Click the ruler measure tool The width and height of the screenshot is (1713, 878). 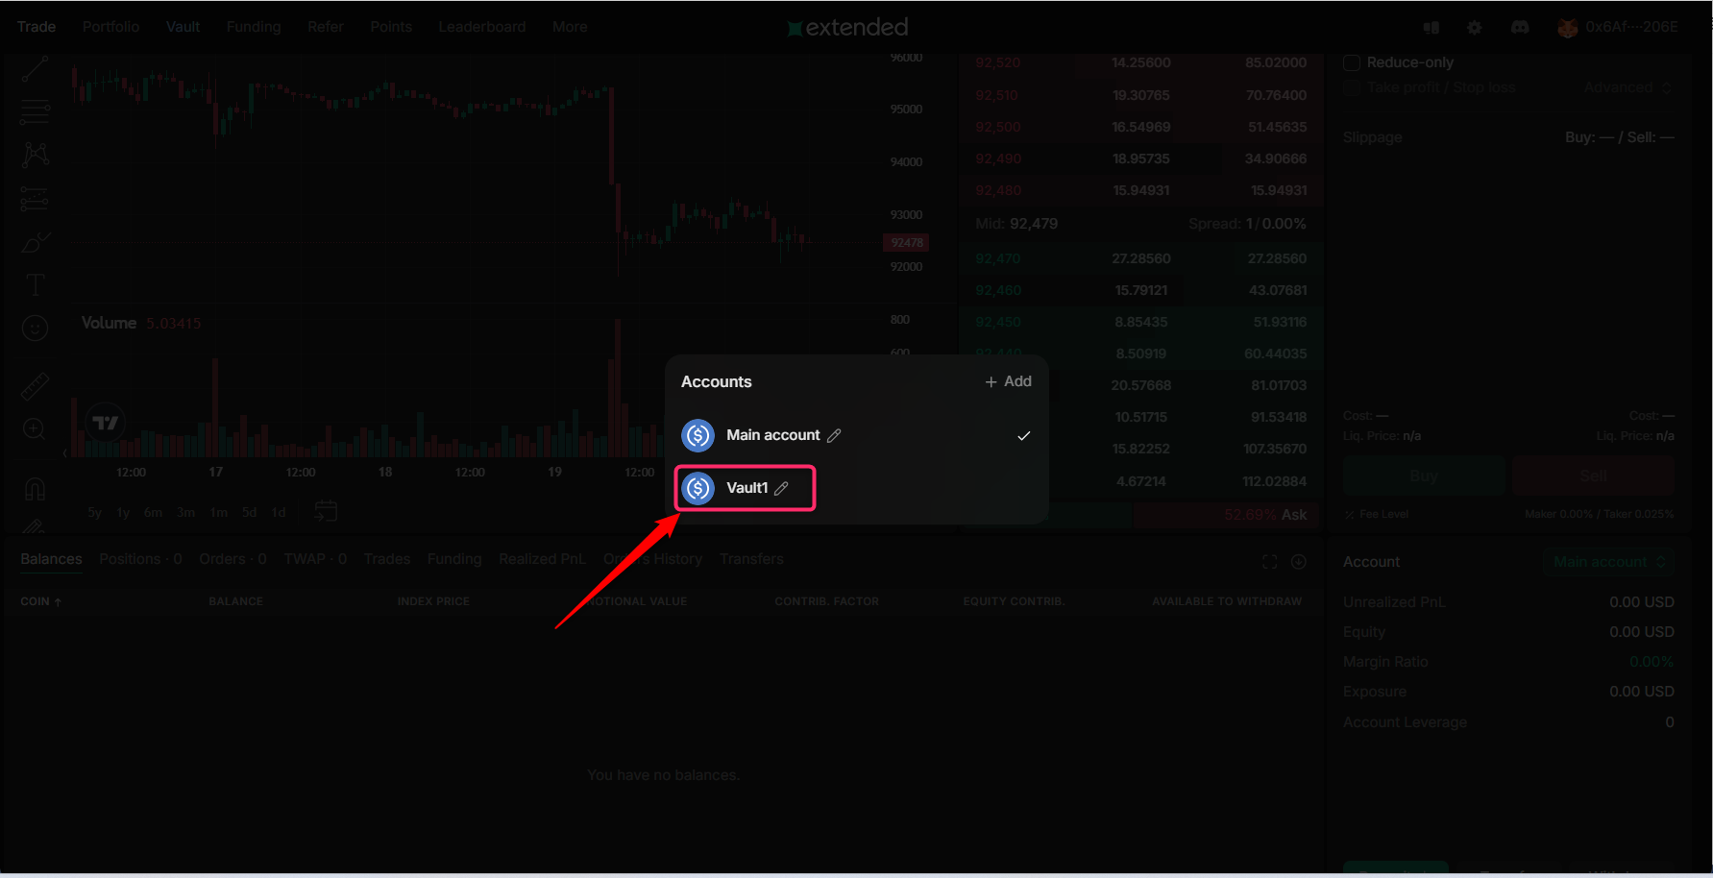(x=35, y=386)
